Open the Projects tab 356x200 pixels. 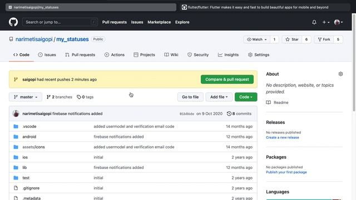(144, 55)
